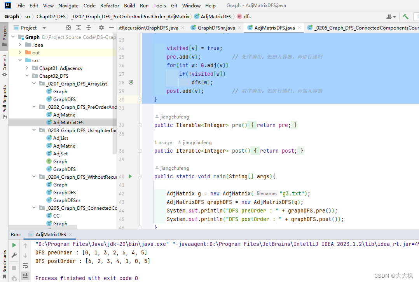Click the Graph breadcrumb in navigation bar
Screen dimensions: 419x282
12,17
